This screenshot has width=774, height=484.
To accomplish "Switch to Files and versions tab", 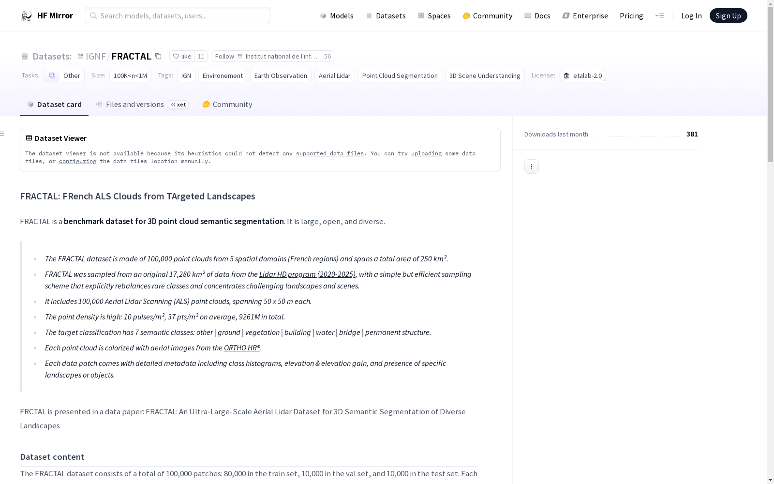I will tap(142, 105).
